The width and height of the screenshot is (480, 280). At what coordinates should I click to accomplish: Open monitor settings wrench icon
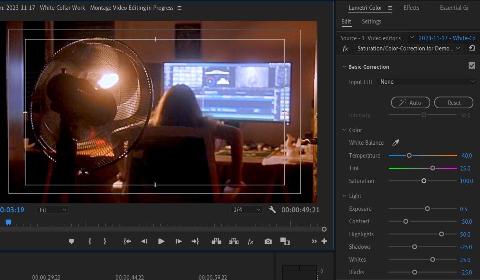coord(272,210)
